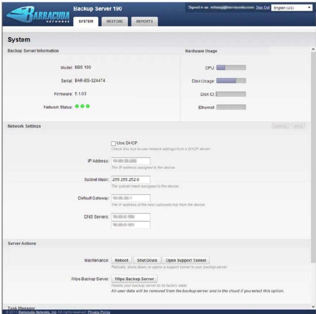Click the Sign Out link
The height and width of the screenshot is (314, 316).
click(262, 7)
